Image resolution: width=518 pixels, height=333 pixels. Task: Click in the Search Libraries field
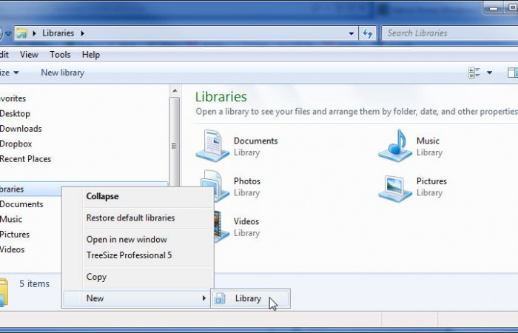(444, 33)
